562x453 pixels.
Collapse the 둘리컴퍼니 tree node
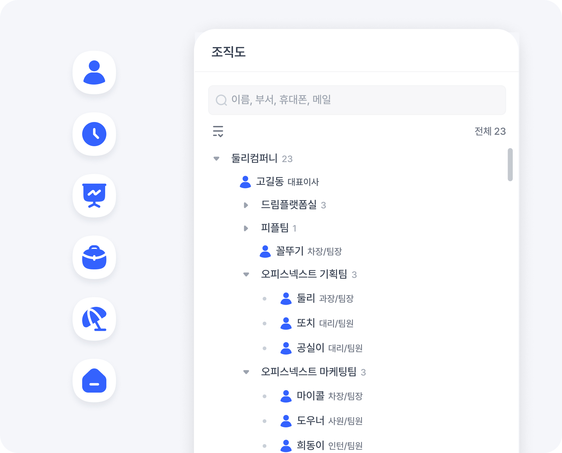click(216, 159)
